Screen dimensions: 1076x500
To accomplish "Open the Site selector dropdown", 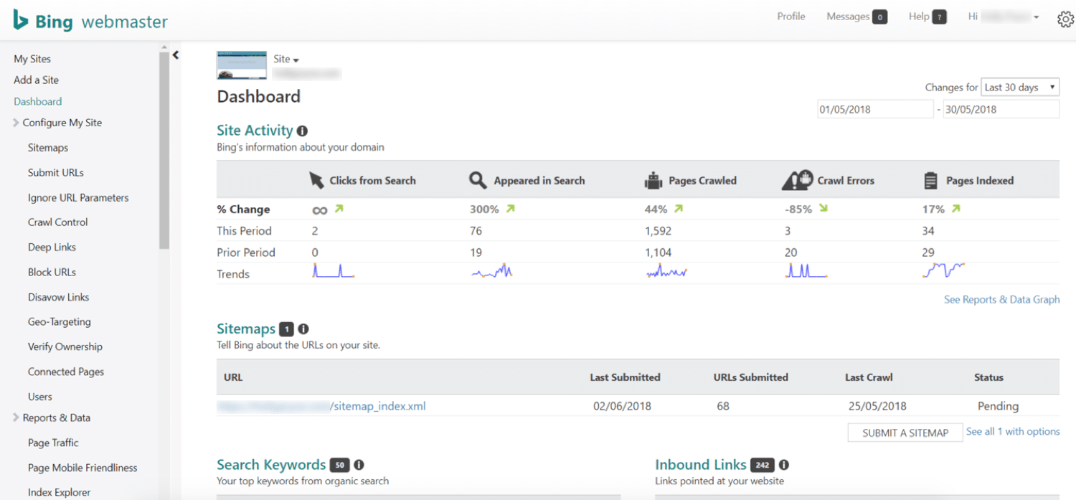I will (285, 59).
